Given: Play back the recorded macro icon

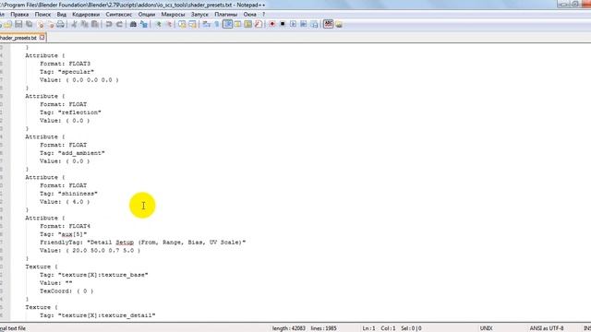Looking at the screenshot, I should 293,25.
